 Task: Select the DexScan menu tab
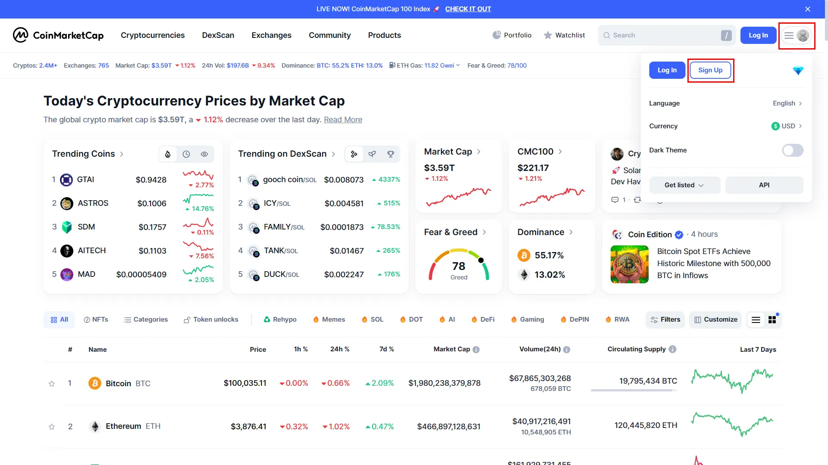(218, 35)
